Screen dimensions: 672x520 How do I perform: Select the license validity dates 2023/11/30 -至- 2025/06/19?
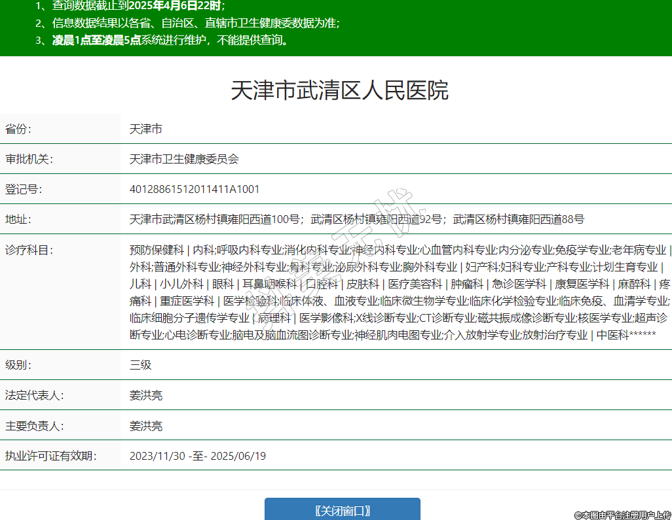tap(197, 456)
